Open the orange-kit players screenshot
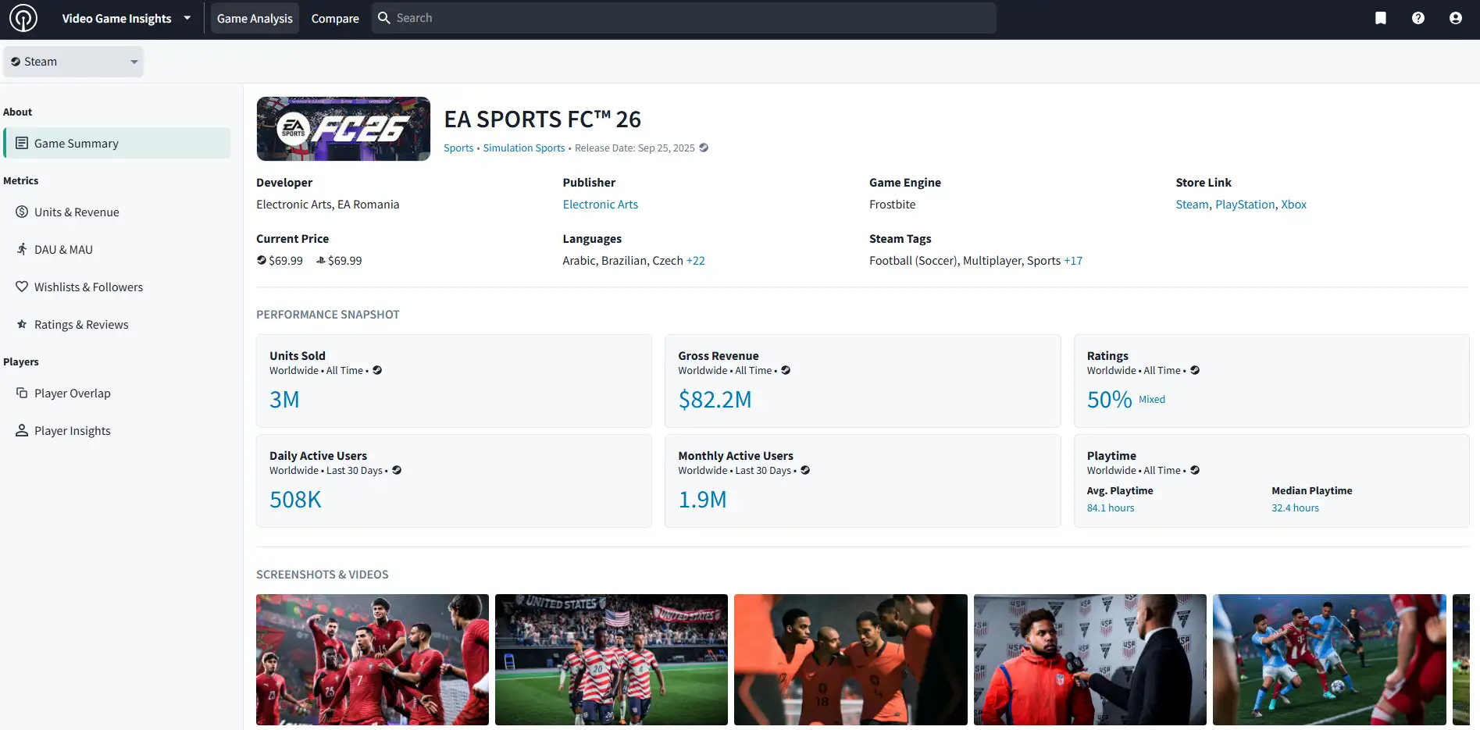The image size is (1480, 730). pyautogui.click(x=851, y=660)
